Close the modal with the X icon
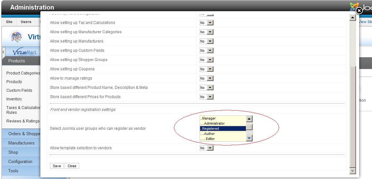This screenshot has width=372, height=179. [x=359, y=11]
